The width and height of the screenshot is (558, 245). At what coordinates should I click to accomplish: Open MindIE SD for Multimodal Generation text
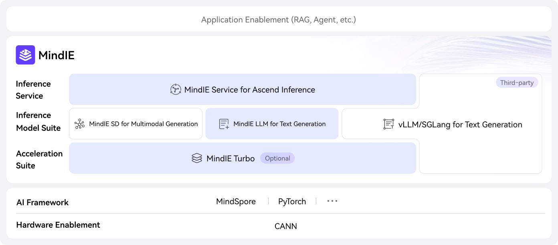pyautogui.click(x=144, y=124)
